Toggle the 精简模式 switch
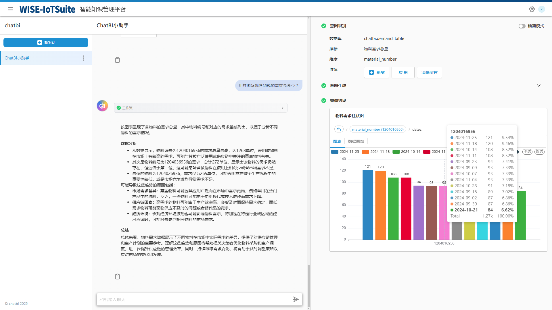 click(x=522, y=26)
